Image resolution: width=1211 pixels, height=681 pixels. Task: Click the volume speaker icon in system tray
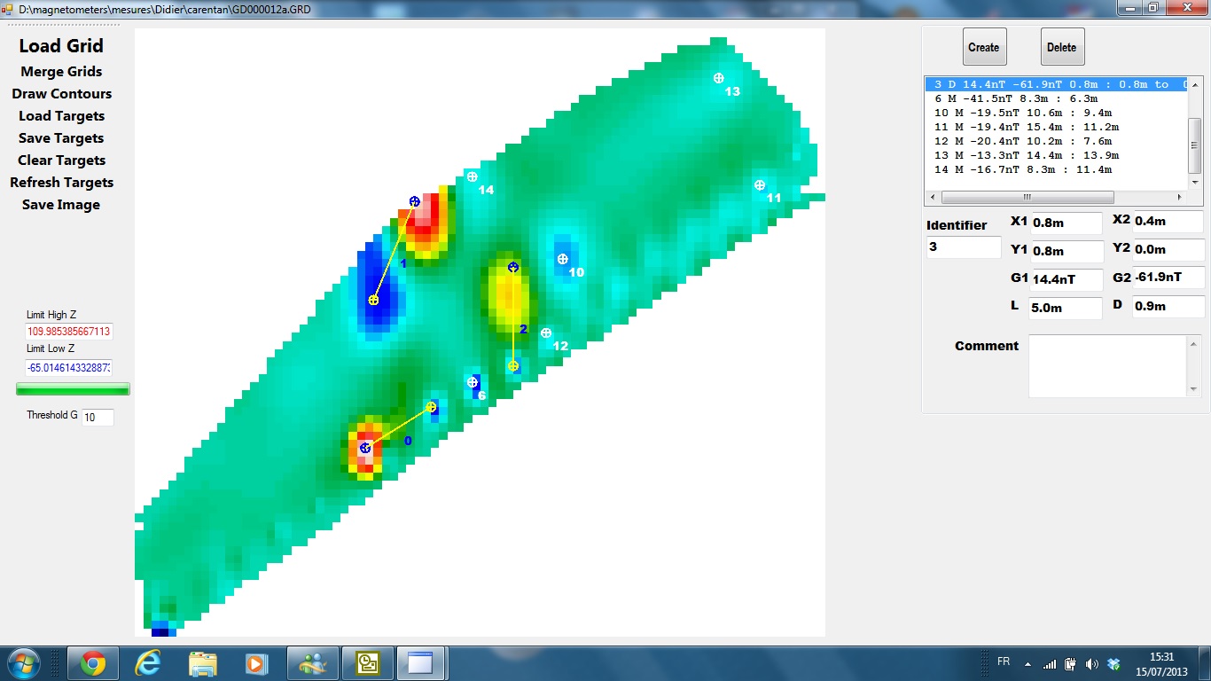pyautogui.click(x=1091, y=663)
